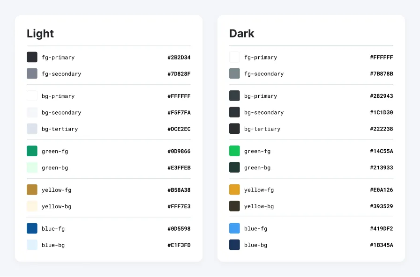Click the hex code #2B2D34

pyautogui.click(x=180, y=57)
